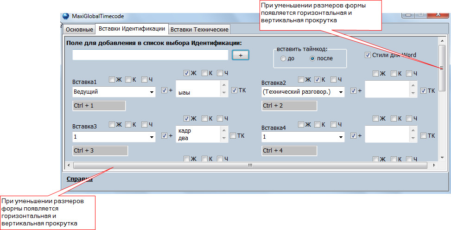Focus the Идентификации list addition text field

point(150,55)
